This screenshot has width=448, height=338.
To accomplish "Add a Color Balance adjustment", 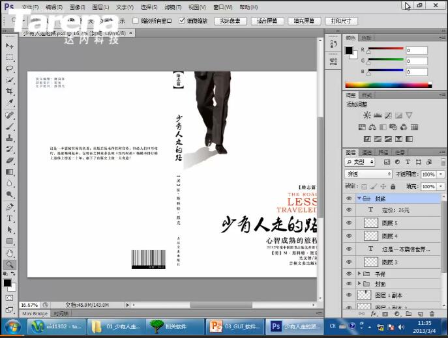I will tap(372, 127).
